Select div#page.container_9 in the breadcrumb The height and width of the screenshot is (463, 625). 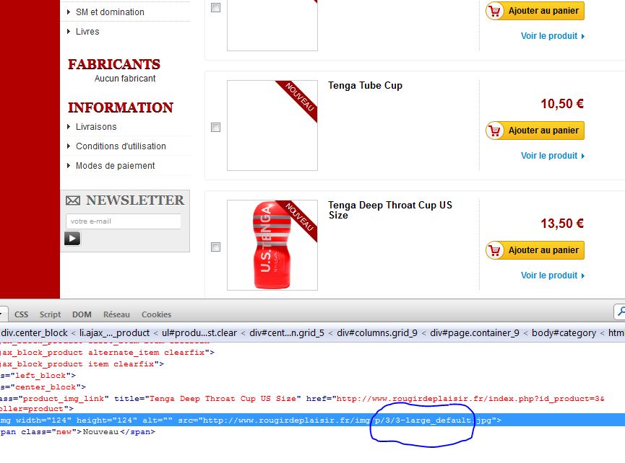point(474,332)
